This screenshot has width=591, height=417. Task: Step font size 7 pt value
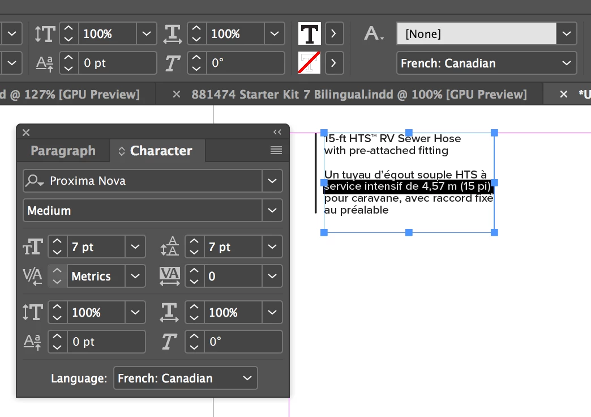click(x=57, y=247)
